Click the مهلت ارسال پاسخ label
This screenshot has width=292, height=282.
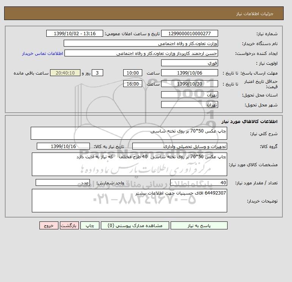pyautogui.click(x=259, y=73)
